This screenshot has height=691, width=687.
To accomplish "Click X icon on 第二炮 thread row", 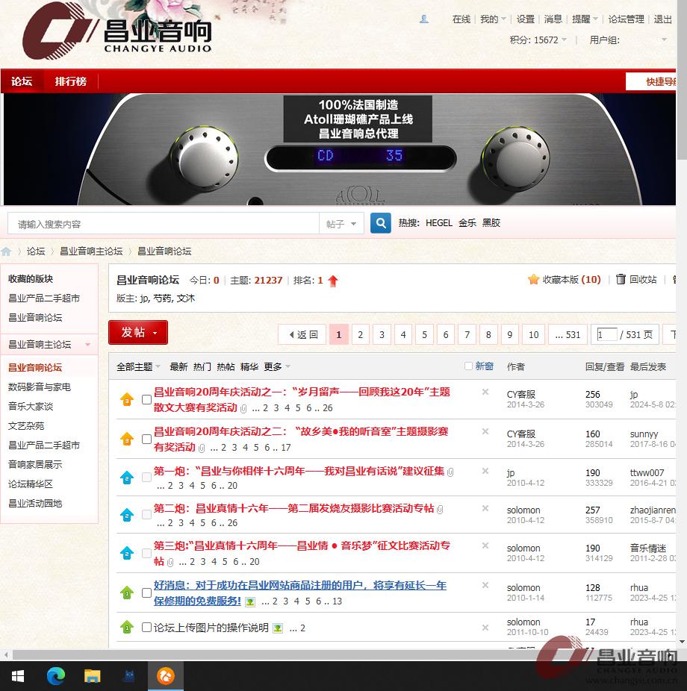I will (485, 508).
